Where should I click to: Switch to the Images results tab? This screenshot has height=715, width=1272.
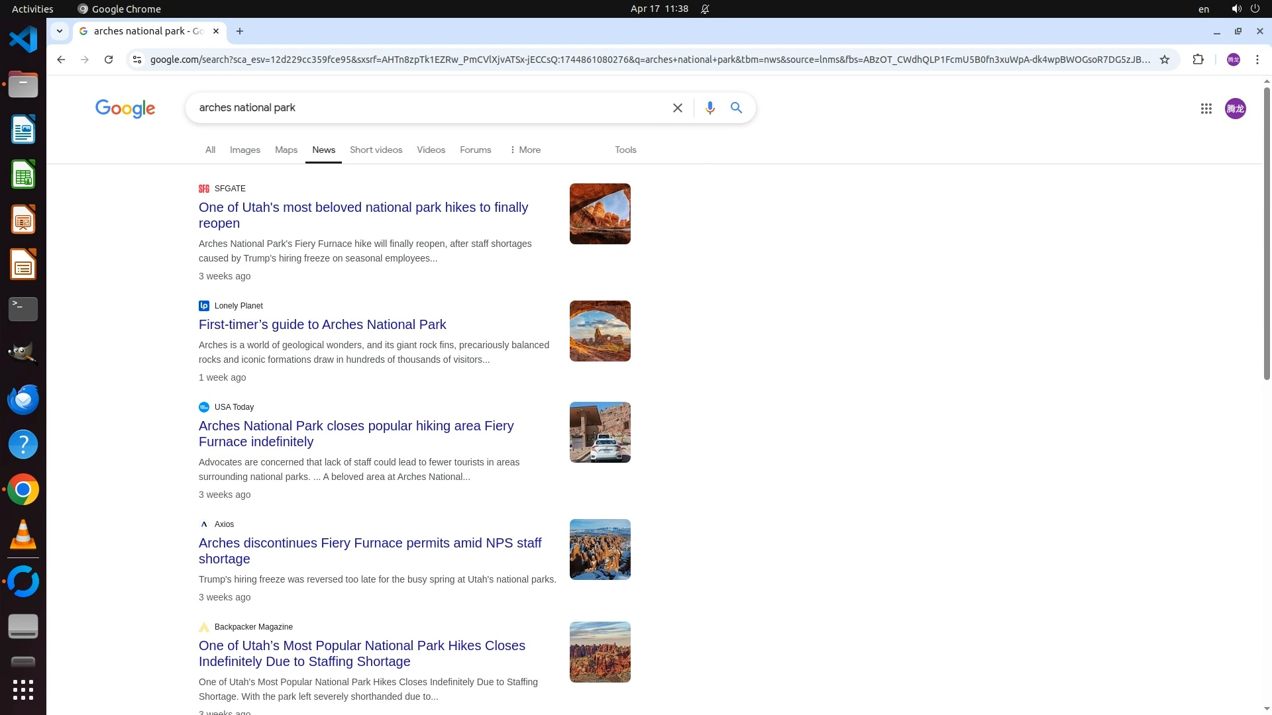coord(244,150)
